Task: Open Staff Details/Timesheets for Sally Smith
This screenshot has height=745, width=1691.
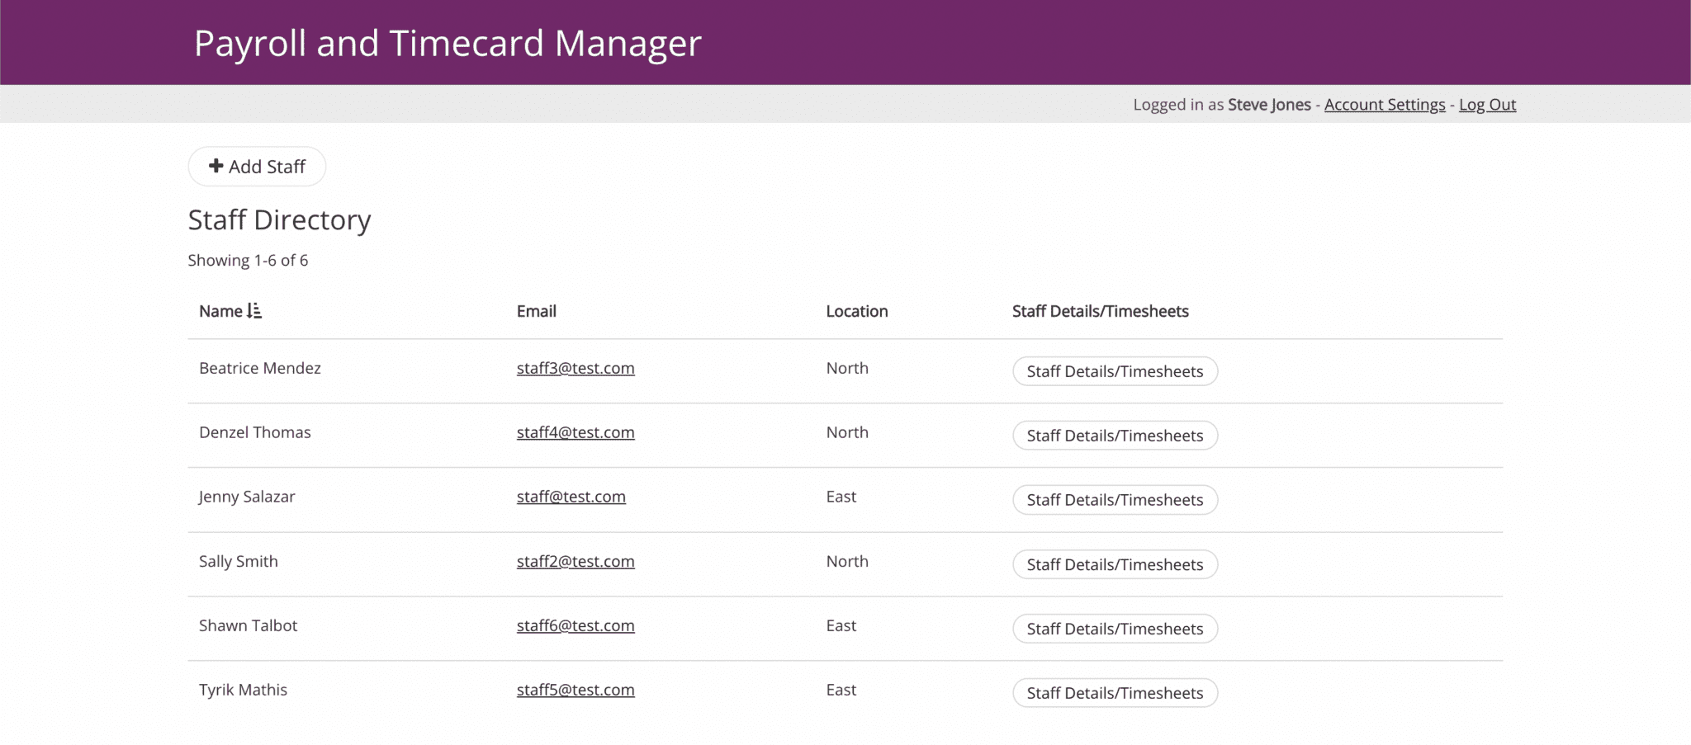Action: [x=1115, y=564]
